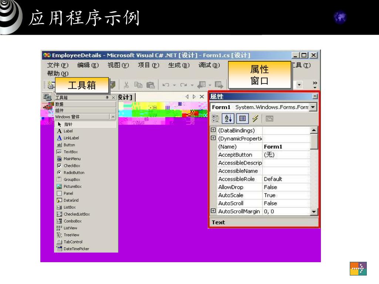The height and width of the screenshot is (284, 379).
Task: Select the AutoScale property value True
Action: 286,195
